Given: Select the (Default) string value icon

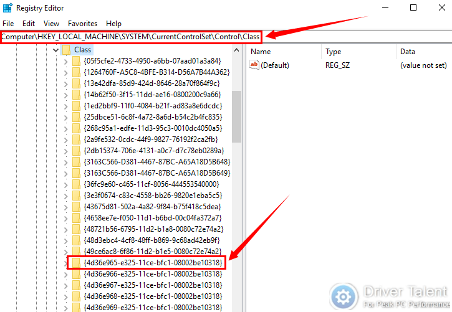Looking at the screenshot, I should click(x=254, y=65).
